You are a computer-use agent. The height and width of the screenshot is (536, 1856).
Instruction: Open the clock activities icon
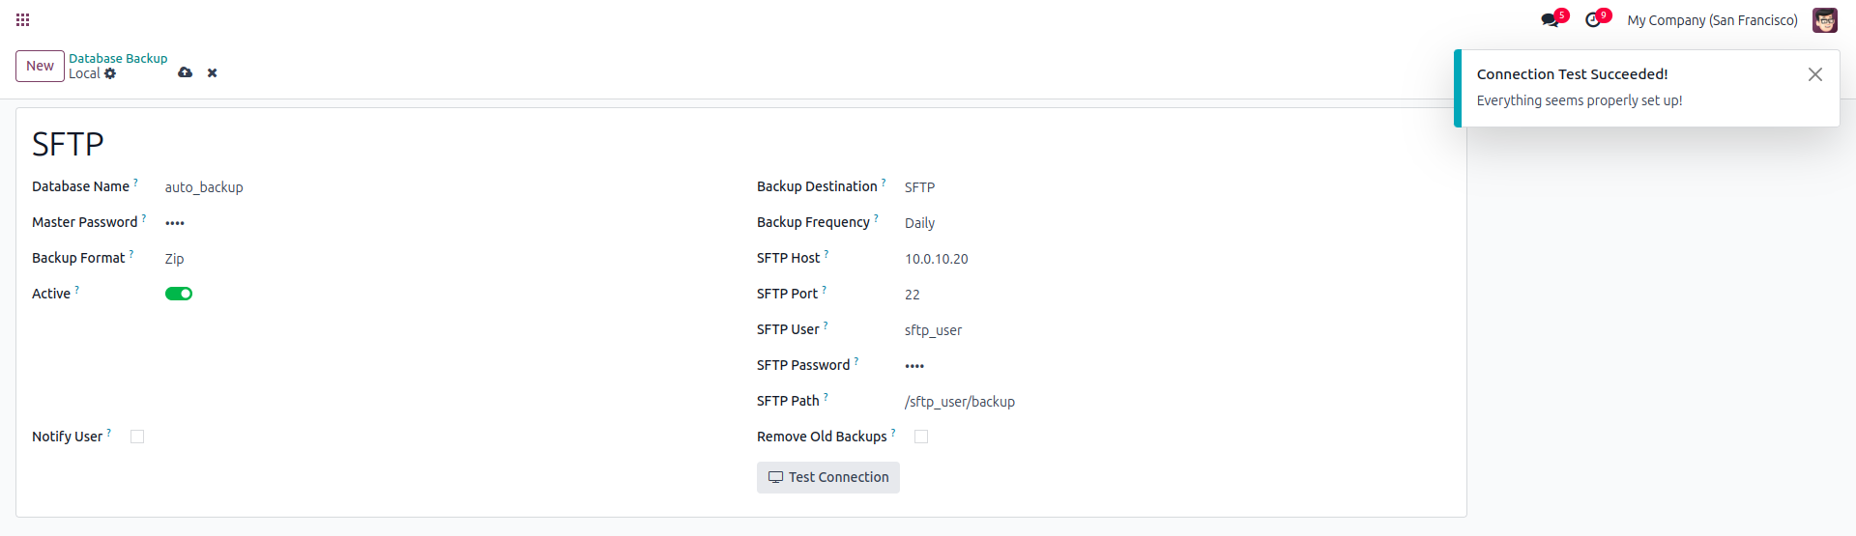1593,20
